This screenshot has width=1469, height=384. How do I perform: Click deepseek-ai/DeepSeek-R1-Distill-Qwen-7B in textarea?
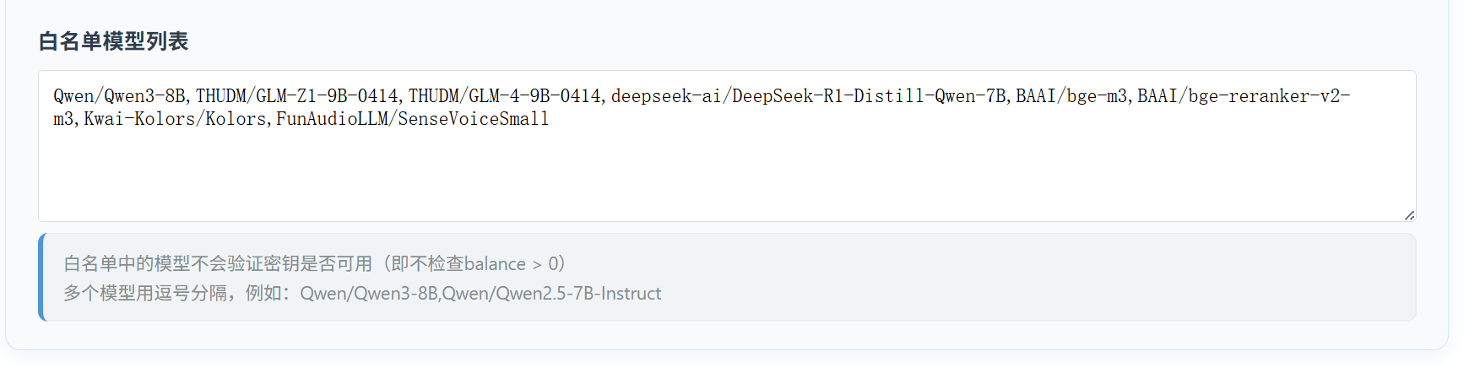point(809,96)
